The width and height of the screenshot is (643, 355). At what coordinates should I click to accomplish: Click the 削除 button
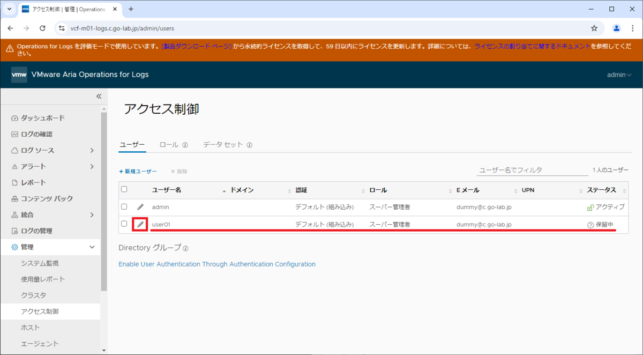coord(179,171)
